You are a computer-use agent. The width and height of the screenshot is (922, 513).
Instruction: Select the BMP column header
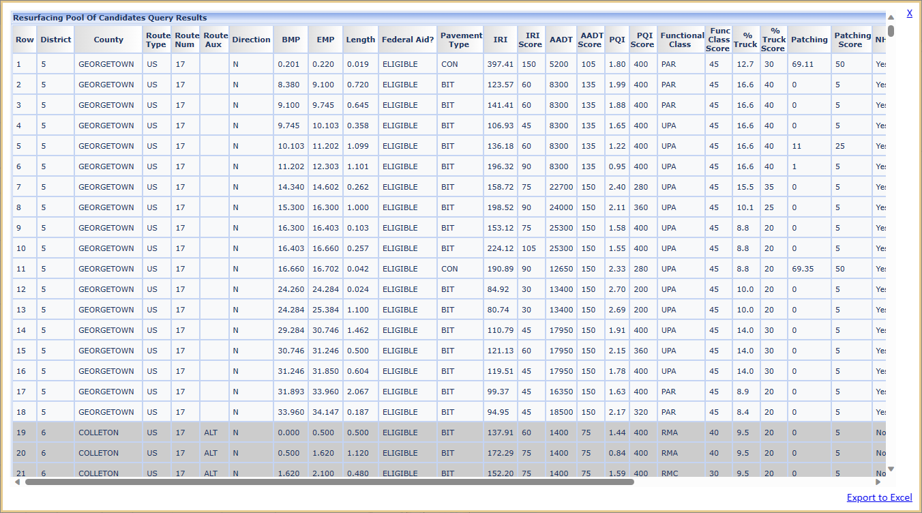click(x=291, y=40)
